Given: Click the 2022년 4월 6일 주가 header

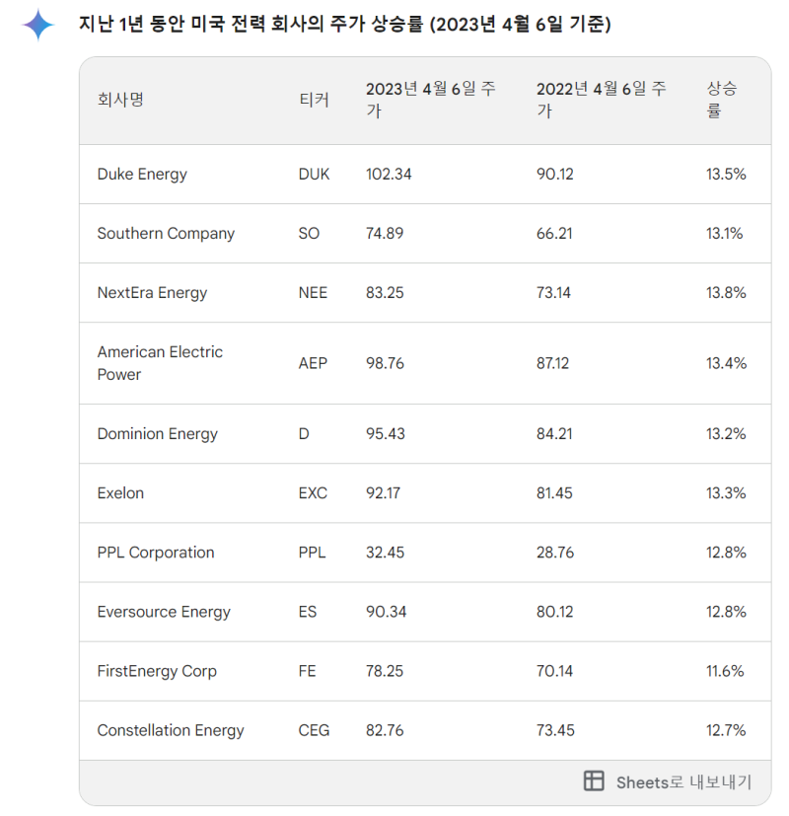Looking at the screenshot, I should pyautogui.click(x=601, y=100).
